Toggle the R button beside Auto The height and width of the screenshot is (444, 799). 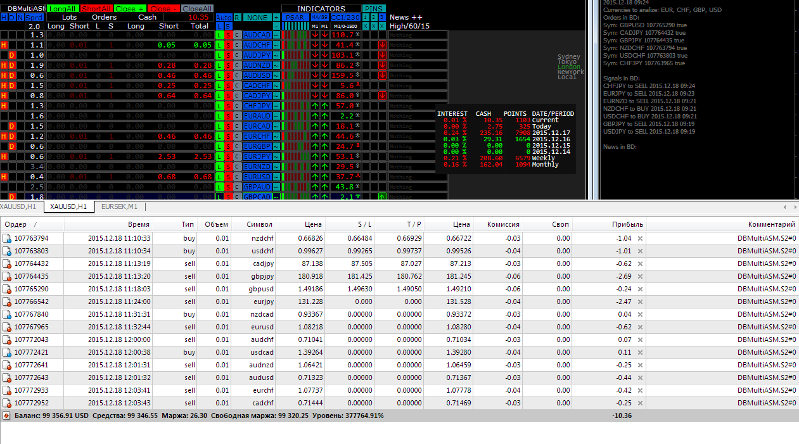[238, 17]
